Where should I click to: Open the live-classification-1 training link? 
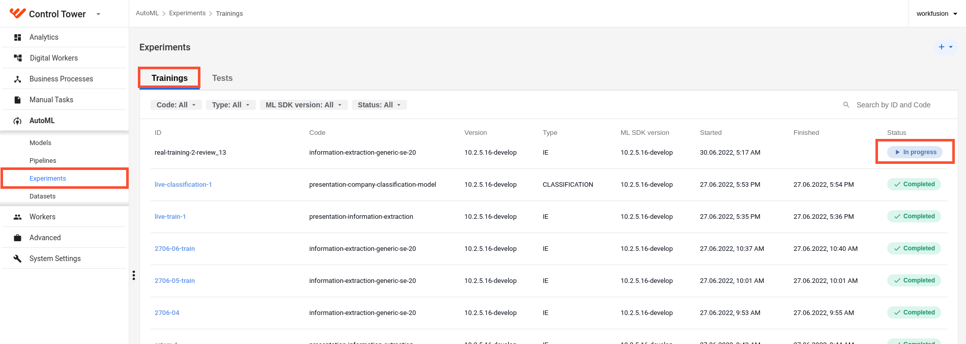(x=183, y=185)
